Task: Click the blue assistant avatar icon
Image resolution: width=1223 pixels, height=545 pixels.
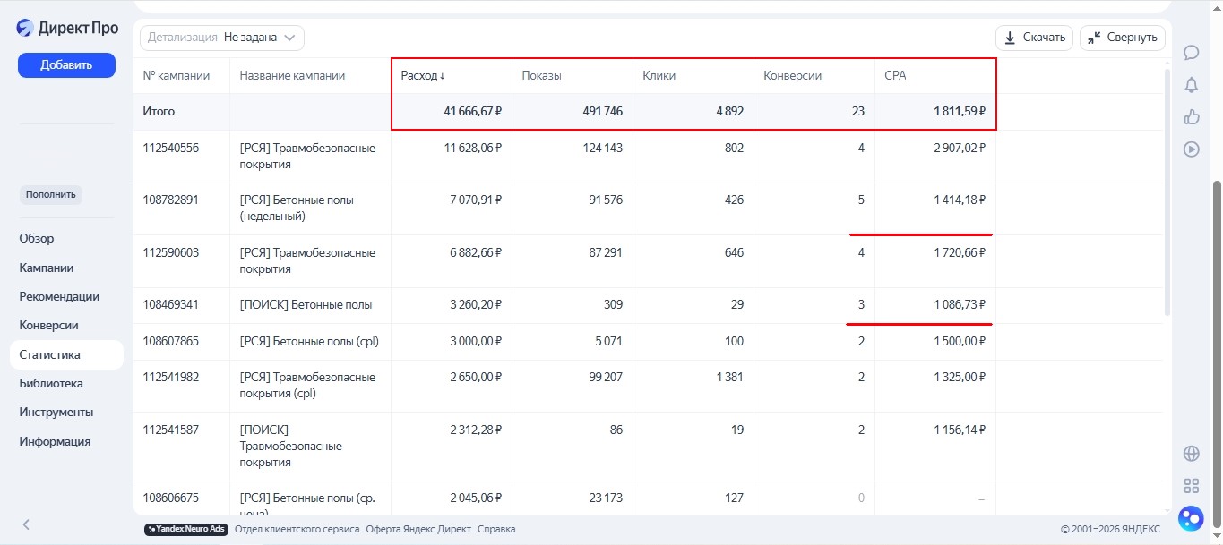Action: tap(1191, 518)
